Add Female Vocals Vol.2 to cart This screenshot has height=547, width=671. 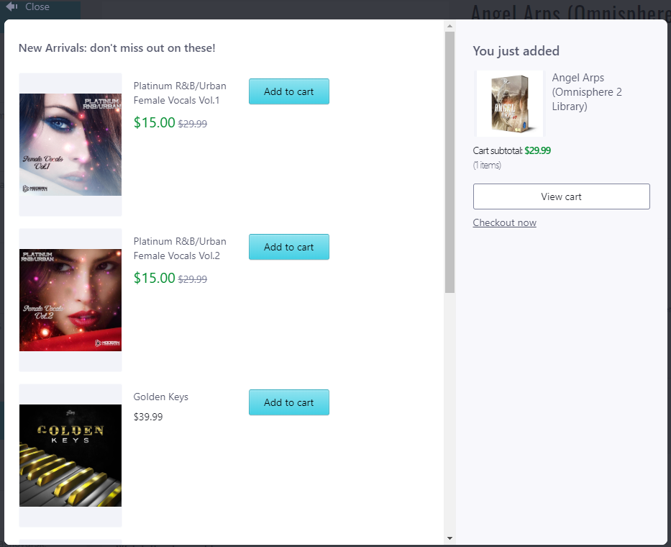[x=288, y=247]
